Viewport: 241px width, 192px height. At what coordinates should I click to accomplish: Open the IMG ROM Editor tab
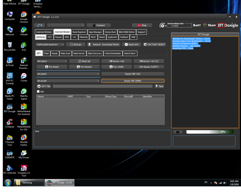(127, 32)
